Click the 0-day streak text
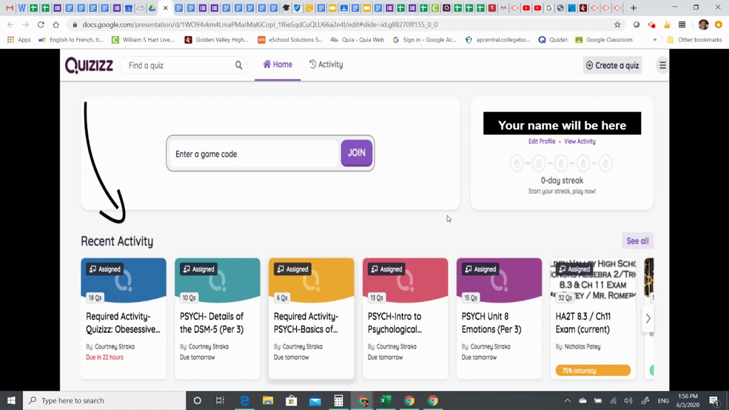Viewport: 729px width, 410px height. (x=562, y=181)
